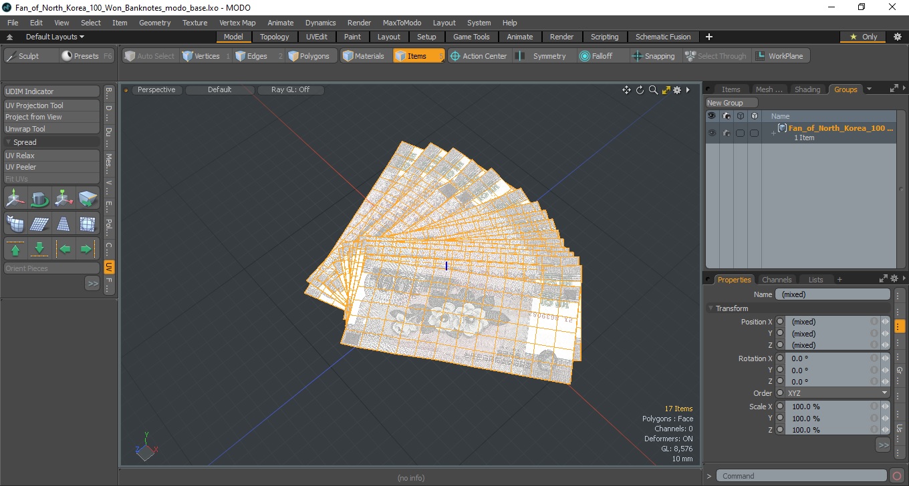This screenshot has width=909, height=486.
Task: Click the UDIM Indicator button
Action: pyautogui.click(x=51, y=91)
